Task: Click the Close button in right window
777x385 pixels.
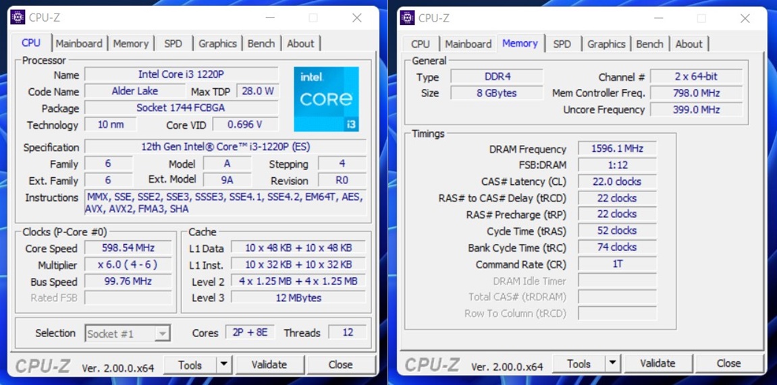Action: (x=728, y=363)
